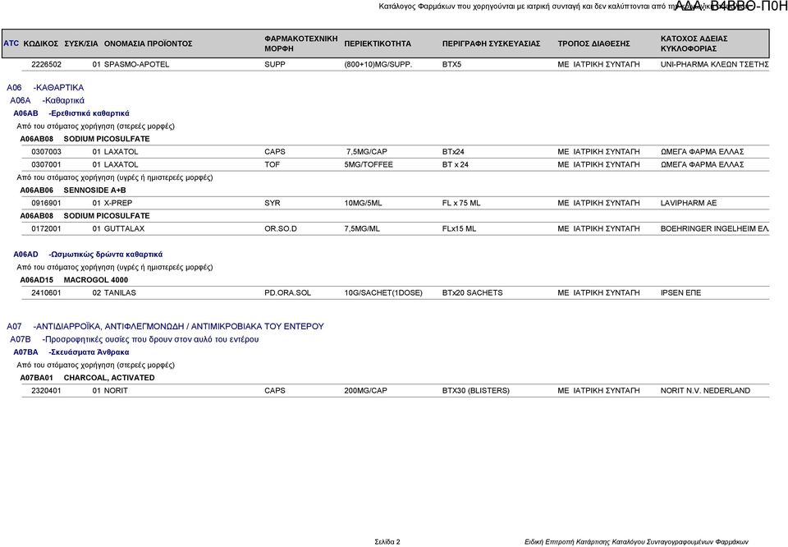
Task: Click BTx20 SACHETS packaging
Action: (473, 292)
